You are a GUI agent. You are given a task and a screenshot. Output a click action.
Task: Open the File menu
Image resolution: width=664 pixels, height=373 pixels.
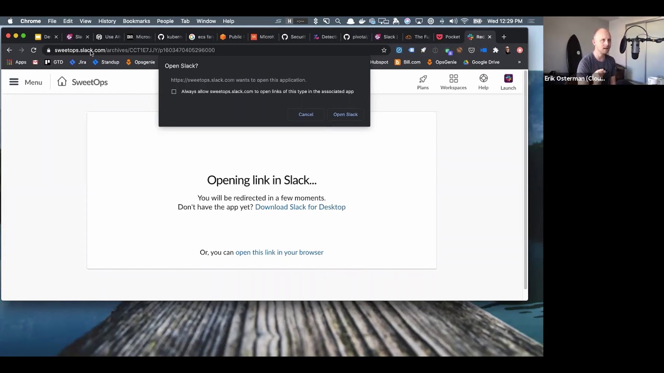pos(52,21)
